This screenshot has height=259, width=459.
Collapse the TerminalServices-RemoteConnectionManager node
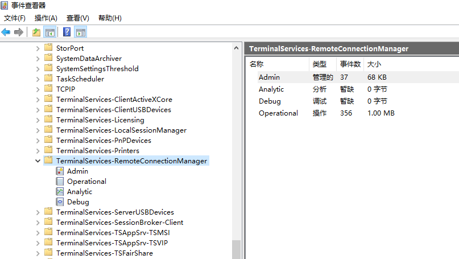[38, 161]
